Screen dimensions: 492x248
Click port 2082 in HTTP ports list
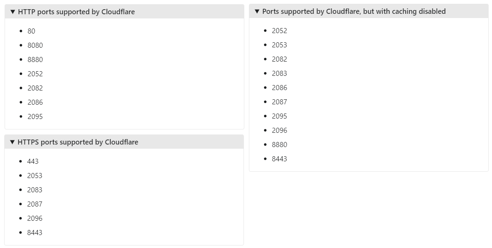(35, 88)
